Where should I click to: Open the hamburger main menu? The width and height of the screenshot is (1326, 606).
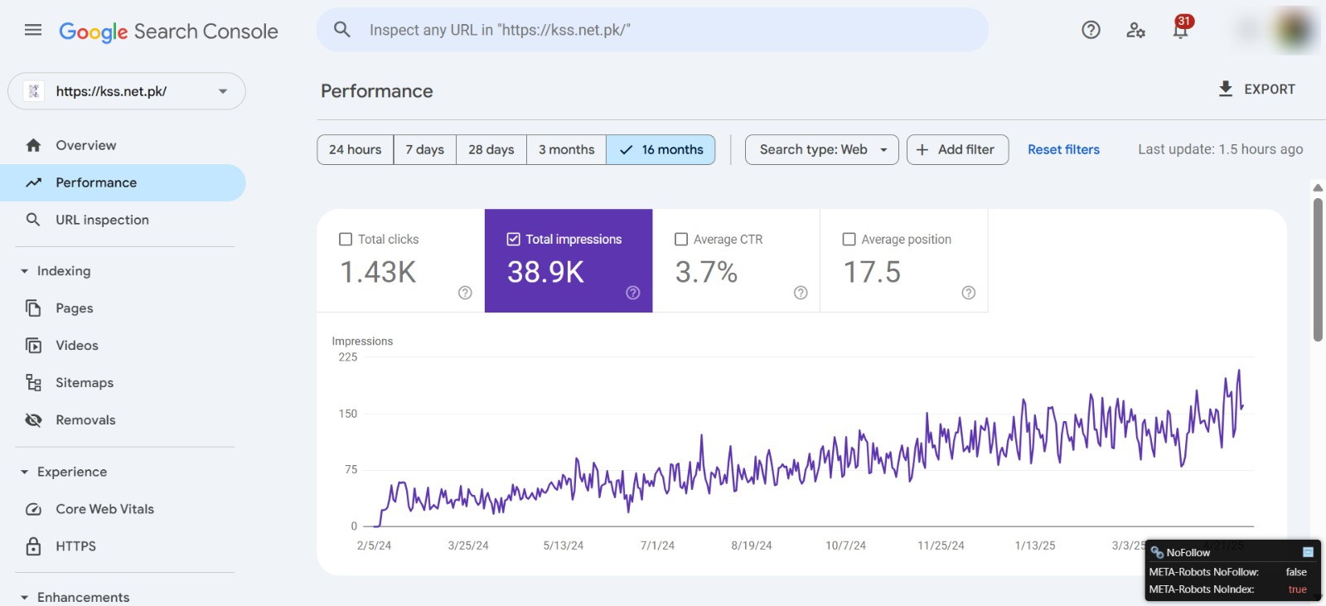click(x=33, y=30)
